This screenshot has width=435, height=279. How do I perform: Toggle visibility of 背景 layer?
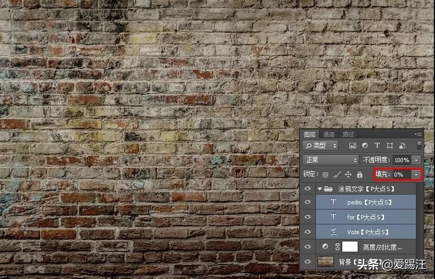(x=308, y=262)
